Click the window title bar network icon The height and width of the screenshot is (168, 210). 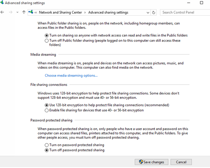point(2,2)
